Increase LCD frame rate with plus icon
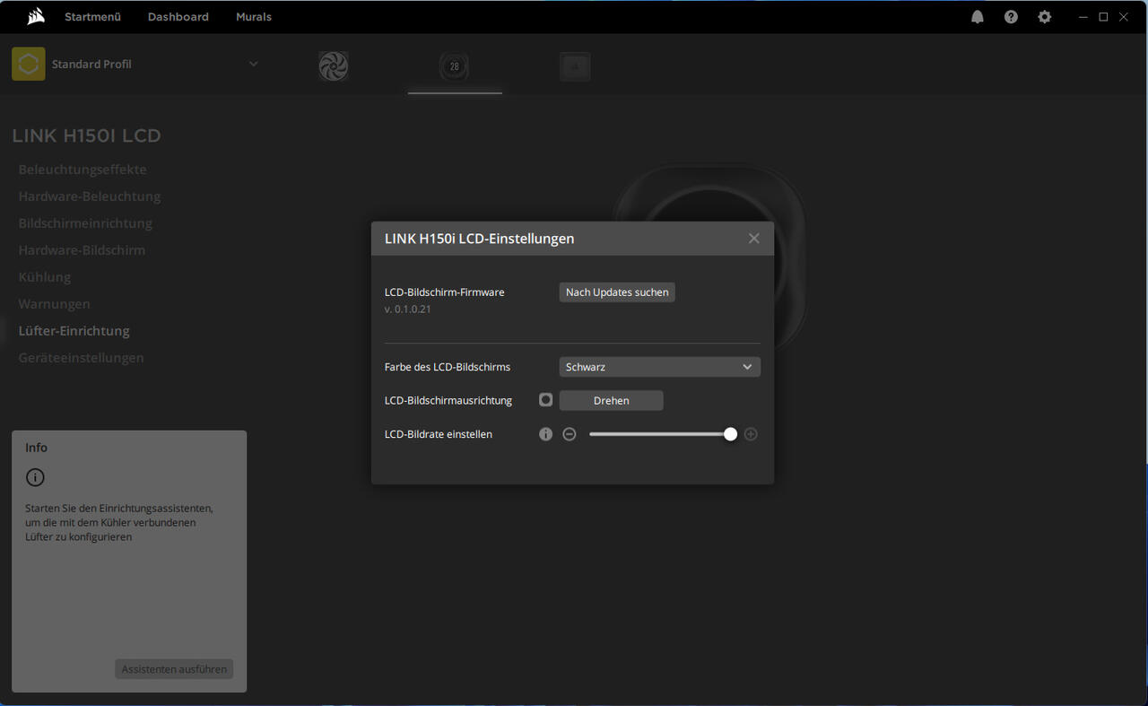 [751, 434]
